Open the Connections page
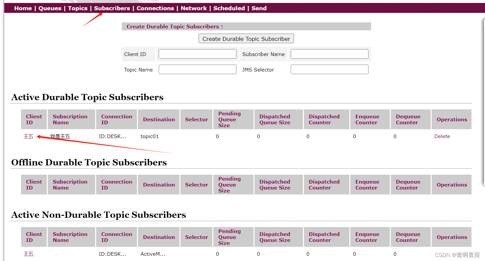Screen dimensions: 485x261 coord(155,8)
